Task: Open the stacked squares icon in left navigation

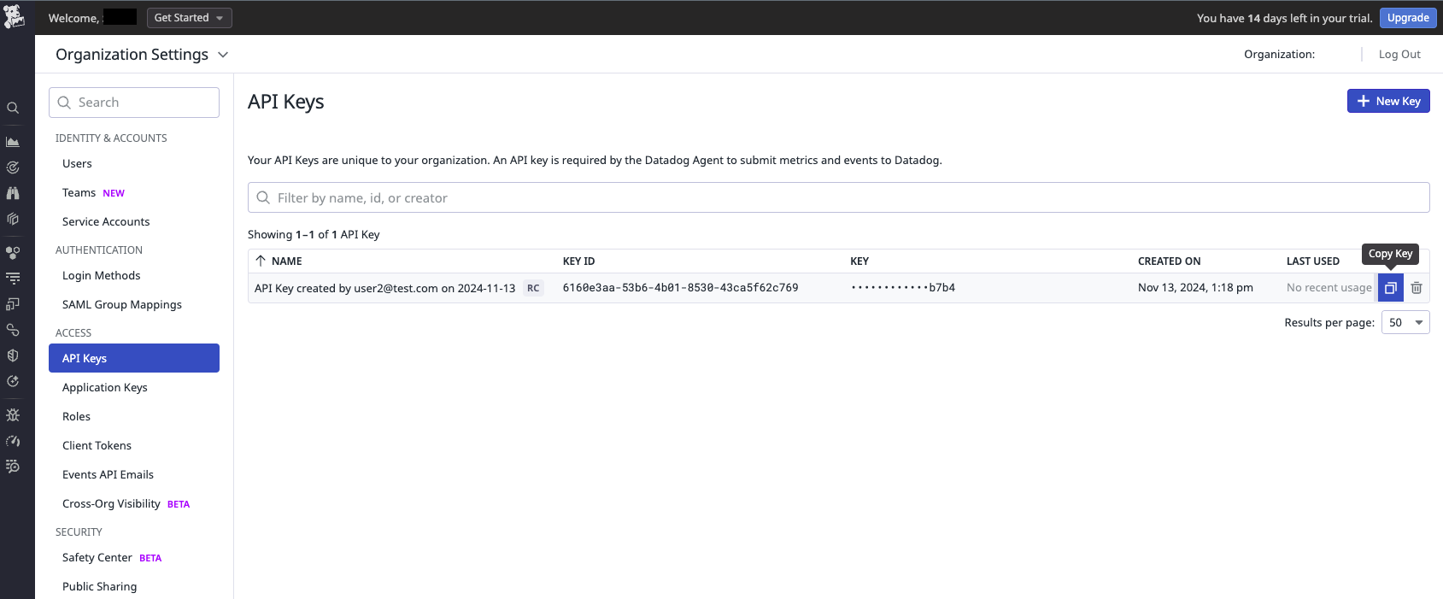Action: tap(13, 304)
